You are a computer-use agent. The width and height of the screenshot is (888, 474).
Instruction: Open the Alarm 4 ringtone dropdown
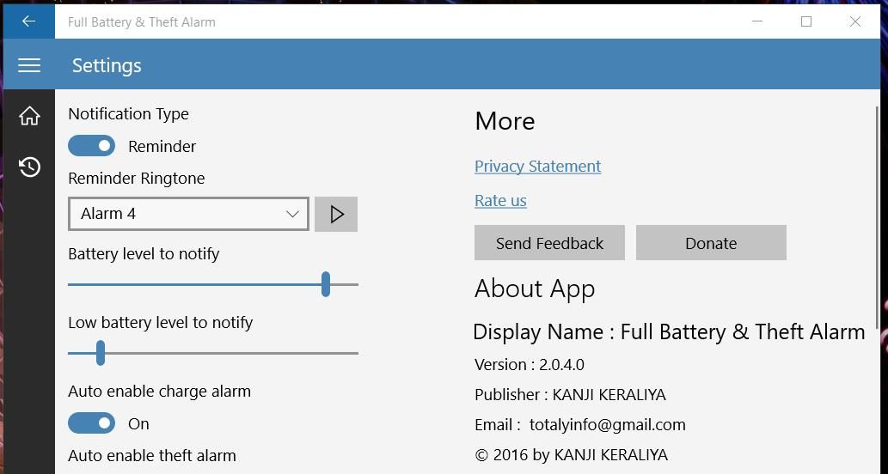188,214
